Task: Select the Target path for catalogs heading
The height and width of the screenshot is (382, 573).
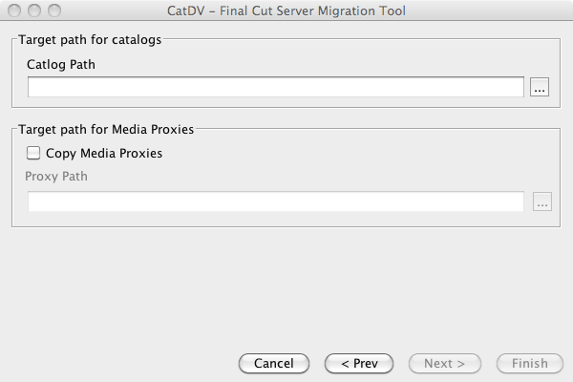Action: tap(90, 40)
